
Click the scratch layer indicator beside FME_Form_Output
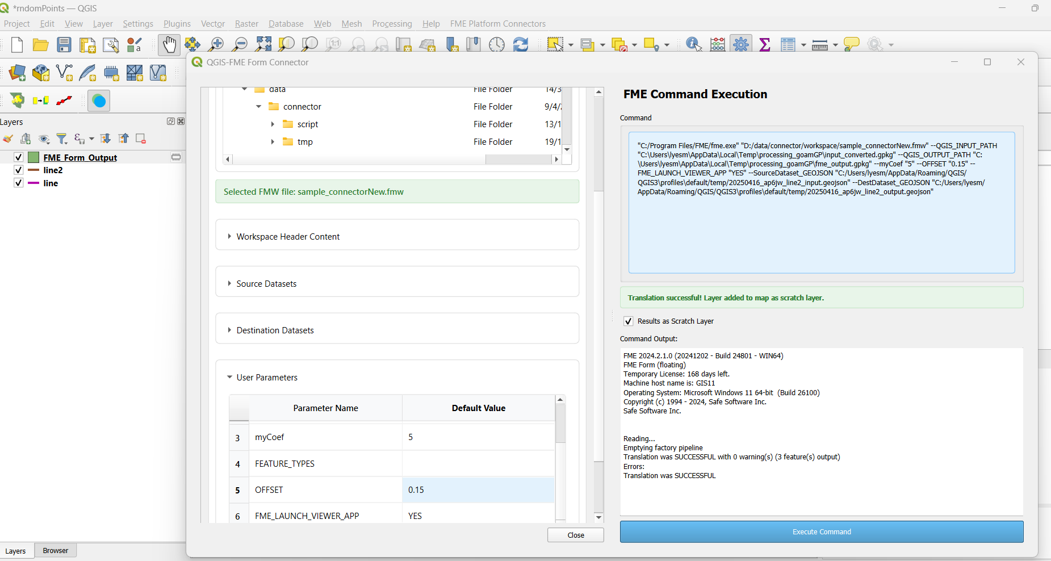pyautogui.click(x=176, y=157)
